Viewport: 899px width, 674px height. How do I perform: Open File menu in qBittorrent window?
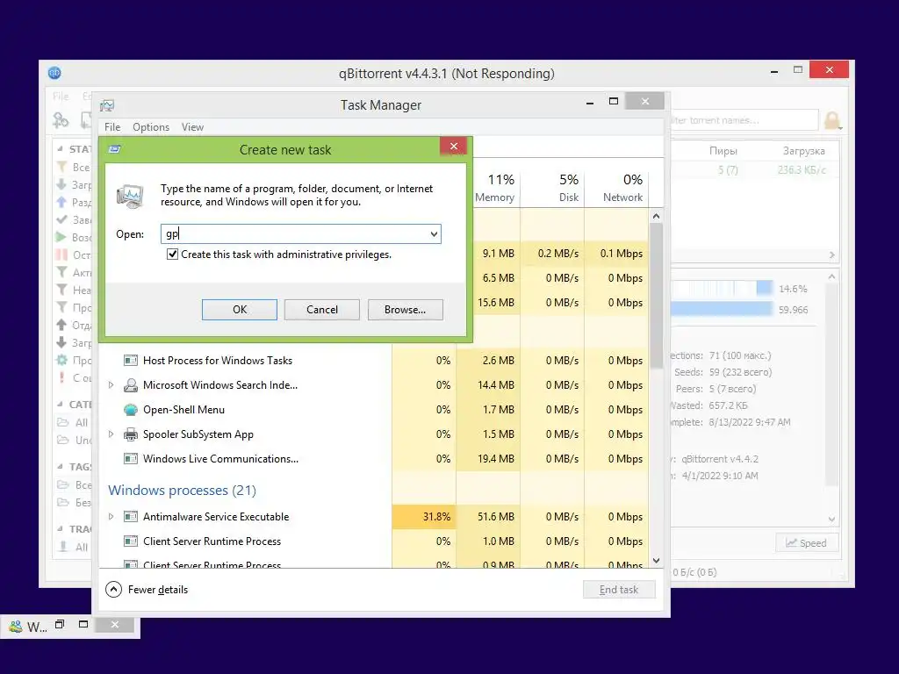(x=61, y=97)
